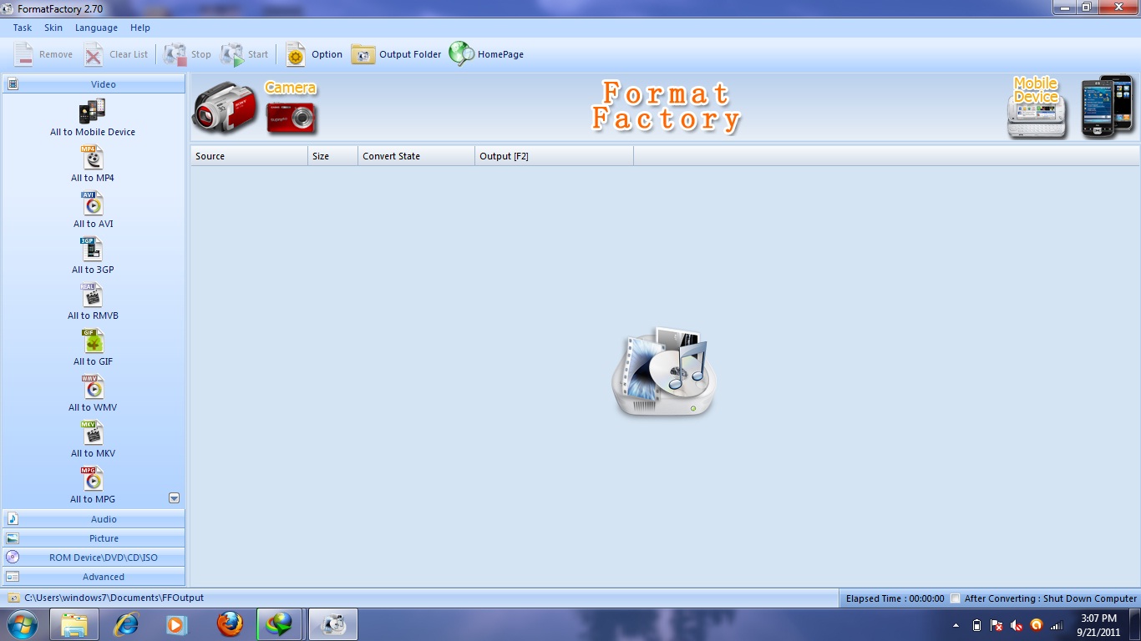1141x641 pixels.
Task: Open Windows Media Player from taskbar
Action: pos(175,623)
